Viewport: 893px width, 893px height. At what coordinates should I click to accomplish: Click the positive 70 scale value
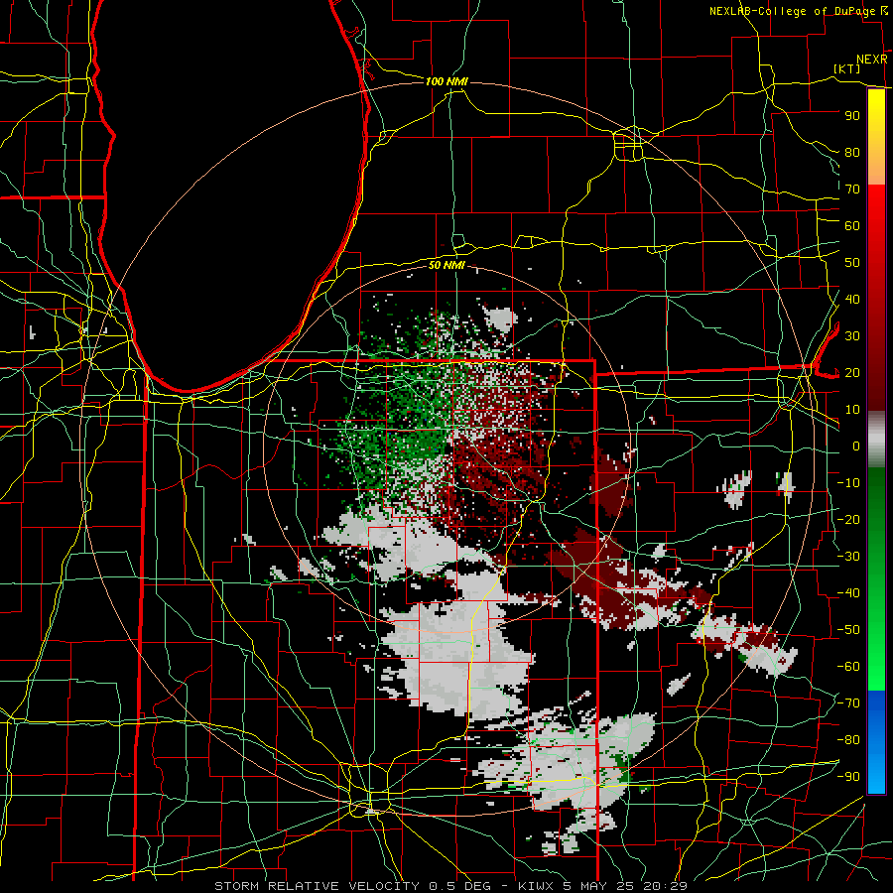pyautogui.click(x=852, y=190)
